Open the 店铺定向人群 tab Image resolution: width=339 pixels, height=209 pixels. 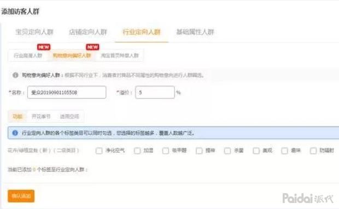88,32
